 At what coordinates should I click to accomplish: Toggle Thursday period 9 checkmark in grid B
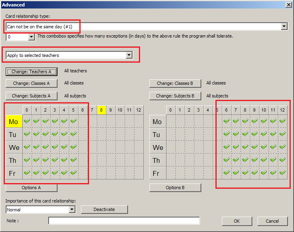point(254,160)
